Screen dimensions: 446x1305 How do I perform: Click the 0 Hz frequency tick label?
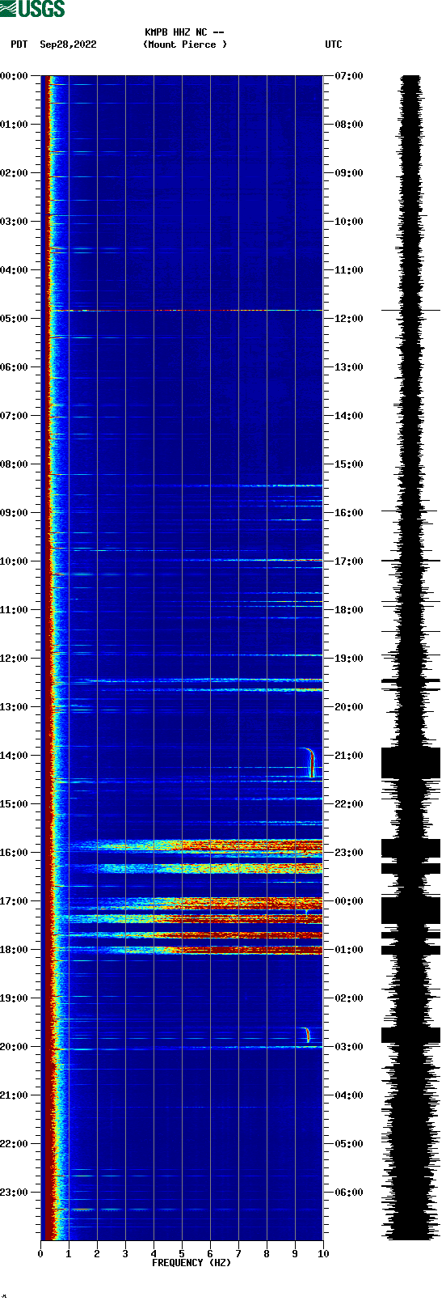[40, 1254]
